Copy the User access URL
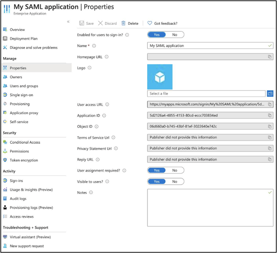Image resolution: width=277 pixels, height=253 pixels. [270, 104]
